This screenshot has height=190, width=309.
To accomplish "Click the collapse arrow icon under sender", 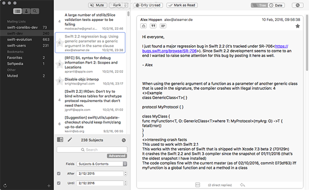I will (144, 26).
